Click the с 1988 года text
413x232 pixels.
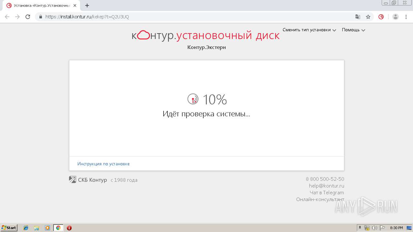pos(124,180)
